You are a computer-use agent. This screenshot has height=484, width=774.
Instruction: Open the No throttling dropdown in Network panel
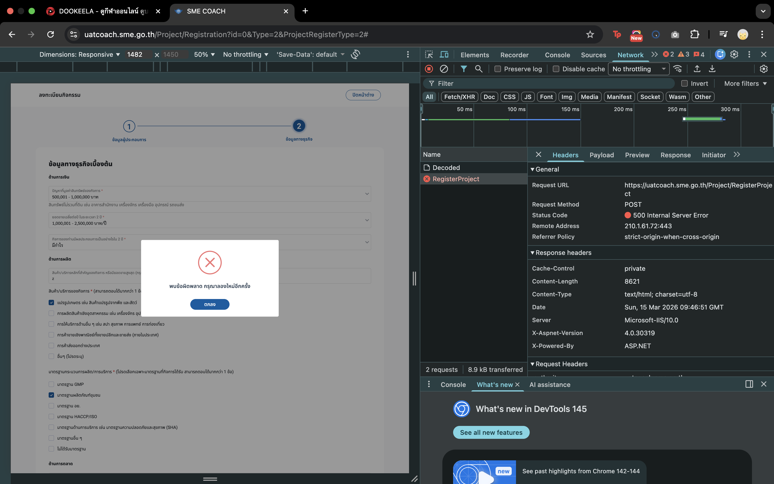(638, 69)
